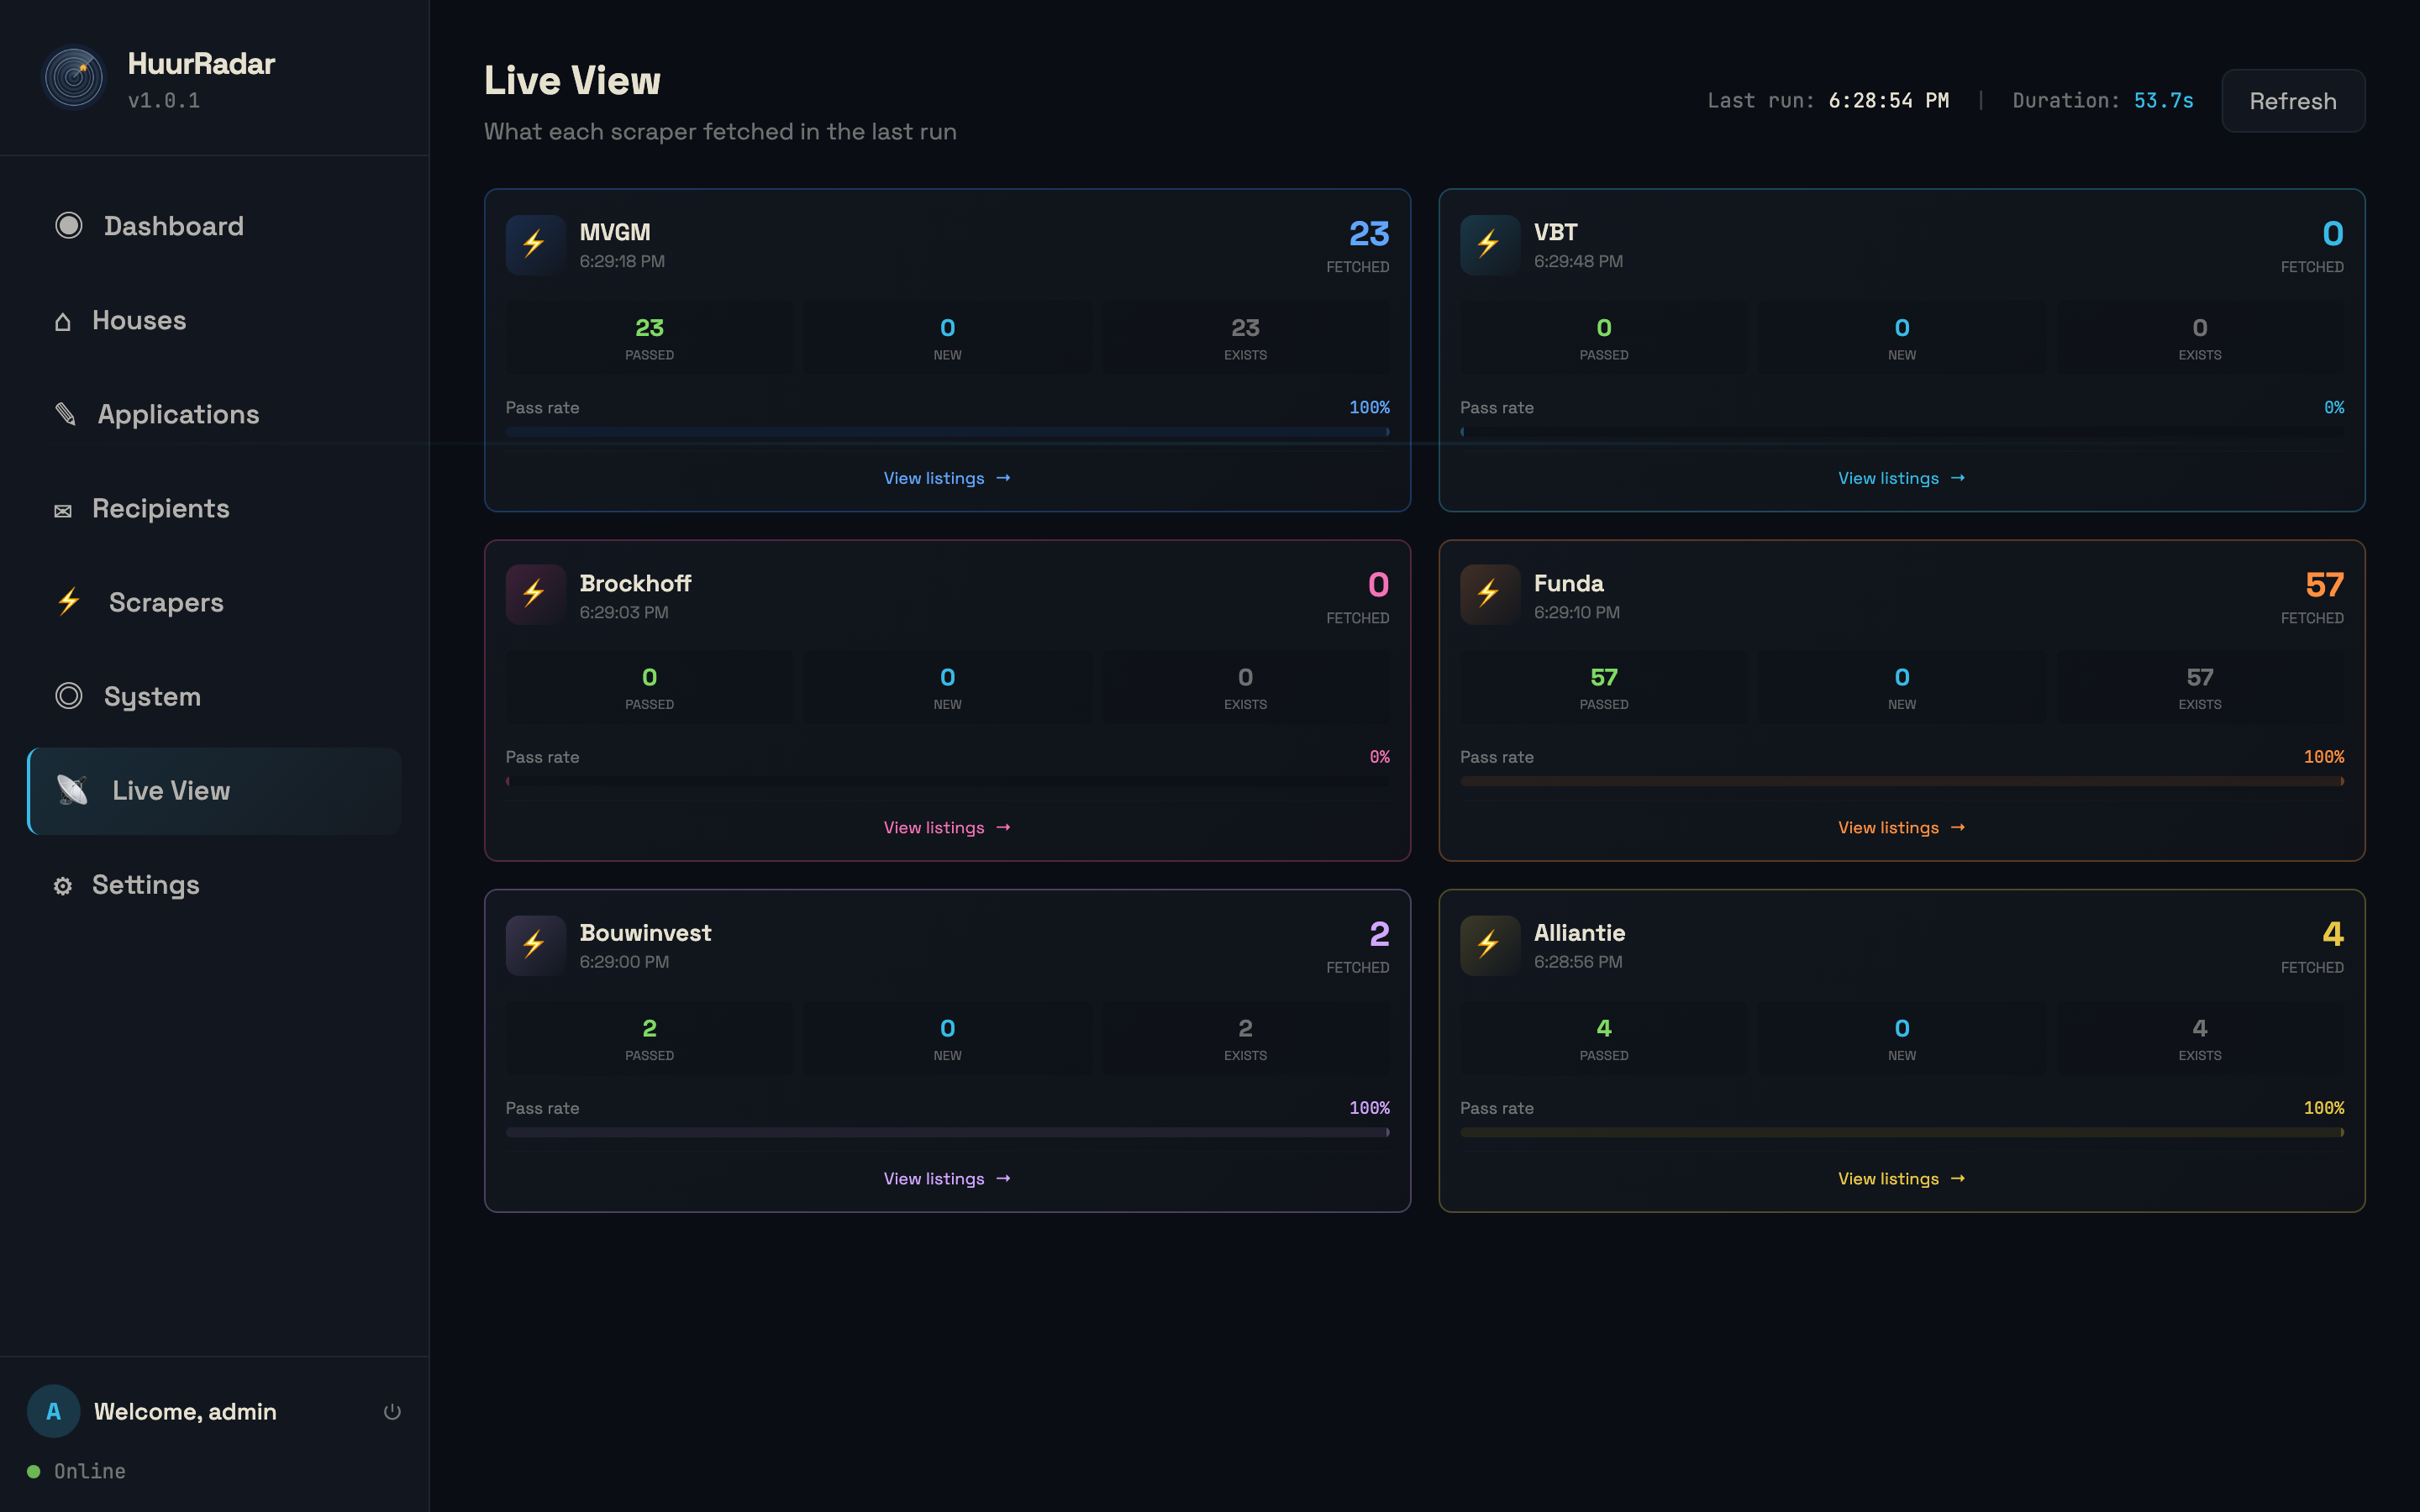This screenshot has width=2420, height=1512.
Task: Click the HuurRadar radar logo
Action: click(74, 77)
